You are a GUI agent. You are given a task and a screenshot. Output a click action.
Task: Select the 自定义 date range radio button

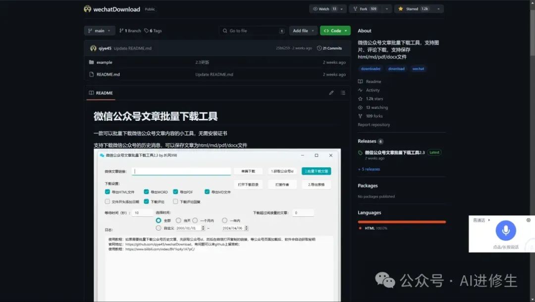(x=159, y=228)
